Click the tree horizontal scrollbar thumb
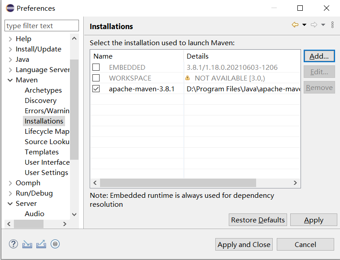Image resolution: width=340 pixels, height=260 pixels. [29, 224]
